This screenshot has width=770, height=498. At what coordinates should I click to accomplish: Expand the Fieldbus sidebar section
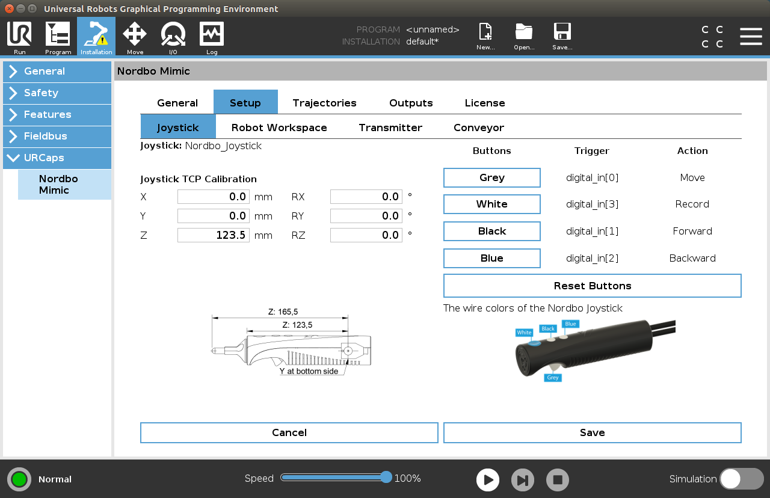click(57, 136)
